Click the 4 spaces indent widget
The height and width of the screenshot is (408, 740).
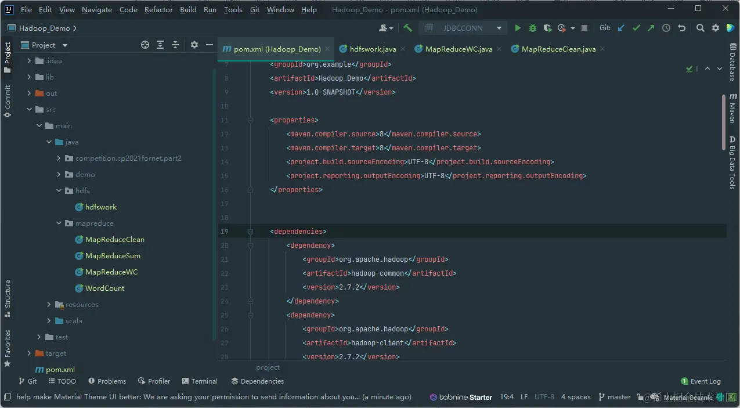576,397
